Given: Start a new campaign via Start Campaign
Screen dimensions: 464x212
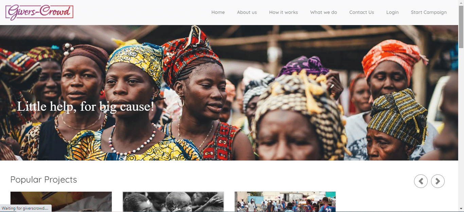Looking at the screenshot, I should (x=429, y=12).
